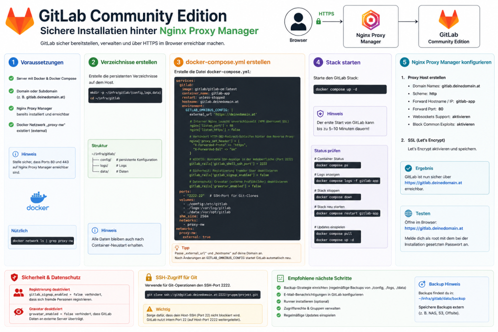Viewport: 498px width, 332px height.
Task: Click the 'docker network ls | grep proxy-nw' code block
Action: pyautogui.click(x=43, y=241)
